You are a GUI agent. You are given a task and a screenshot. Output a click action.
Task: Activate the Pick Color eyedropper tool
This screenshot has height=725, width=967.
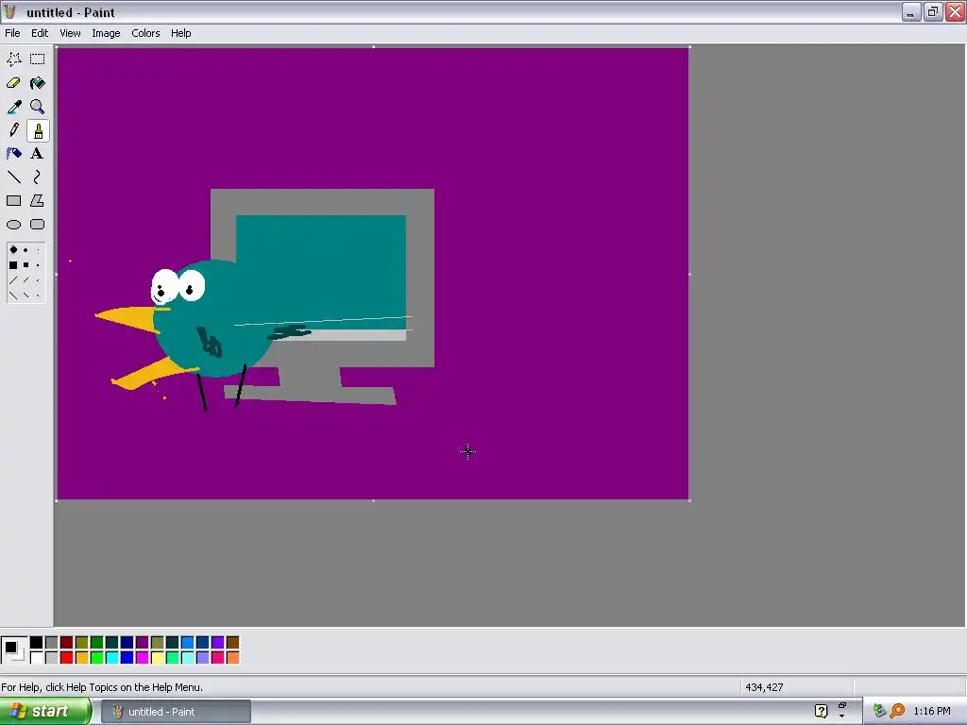(13, 107)
